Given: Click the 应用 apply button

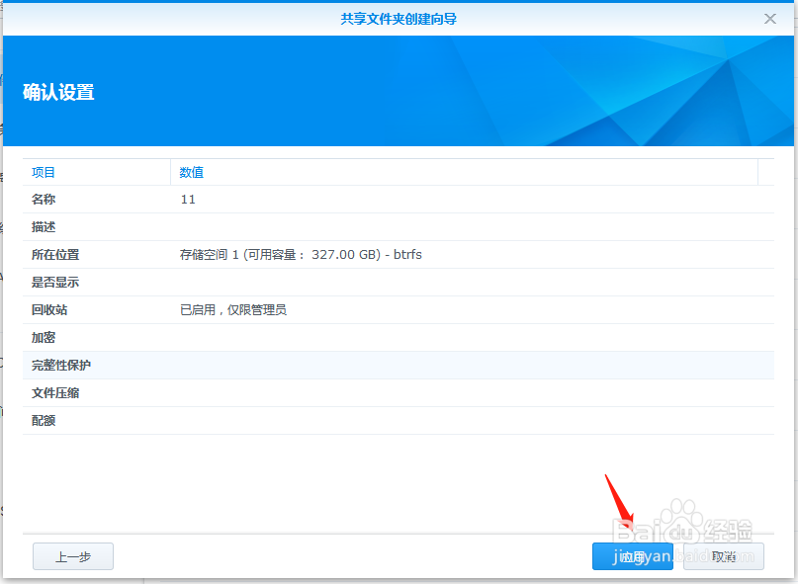Looking at the screenshot, I should click(633, 556).
